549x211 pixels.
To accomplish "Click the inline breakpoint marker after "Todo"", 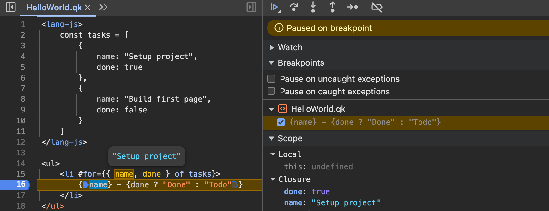I will [235, 184].
